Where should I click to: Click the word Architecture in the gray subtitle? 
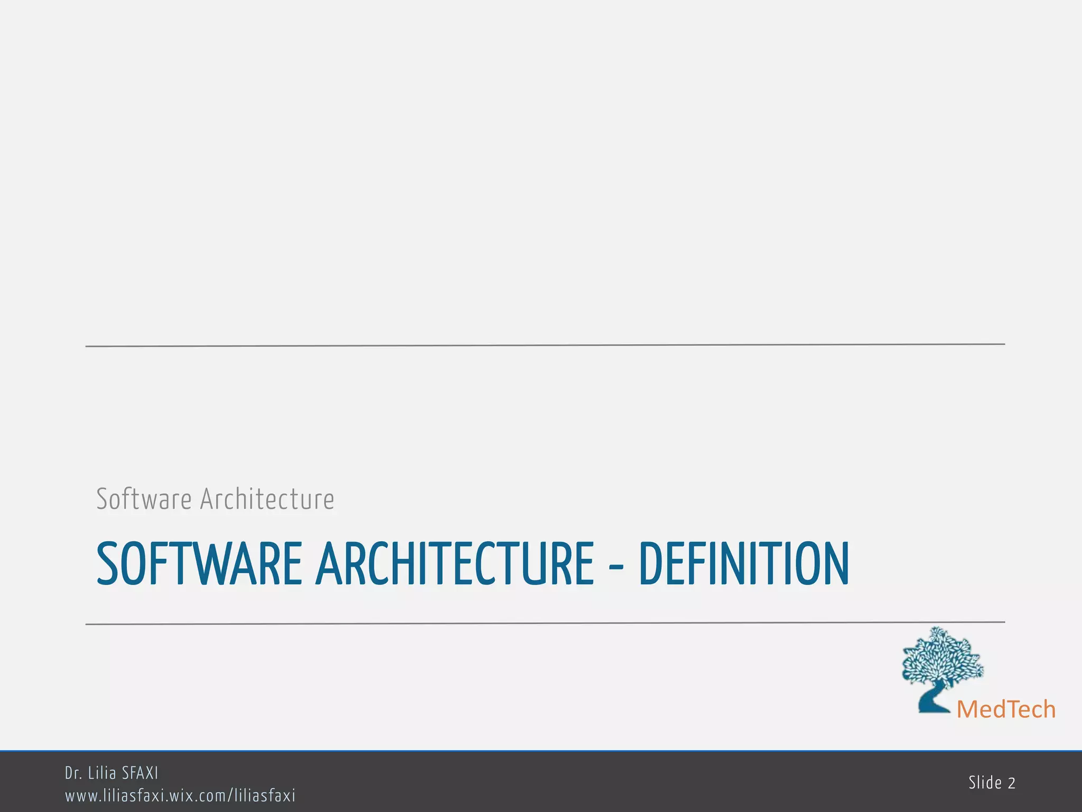tap(267, 499)
